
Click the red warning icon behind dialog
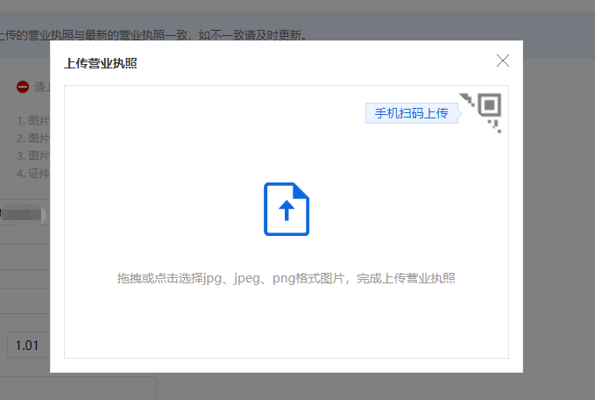[23, 87]
